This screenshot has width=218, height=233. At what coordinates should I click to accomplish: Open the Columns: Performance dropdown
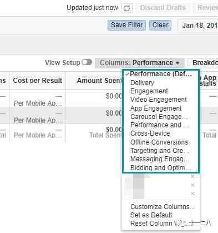(x=140, y=63)
